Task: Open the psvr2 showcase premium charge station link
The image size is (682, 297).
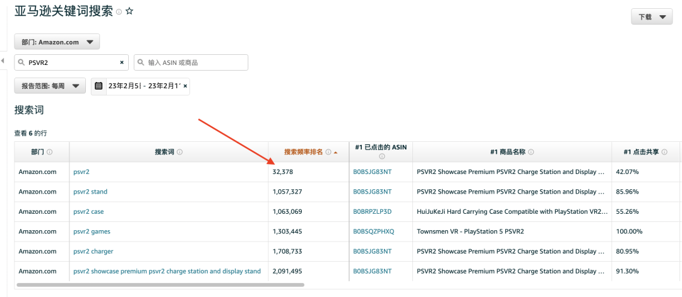Action: (167, 271)
